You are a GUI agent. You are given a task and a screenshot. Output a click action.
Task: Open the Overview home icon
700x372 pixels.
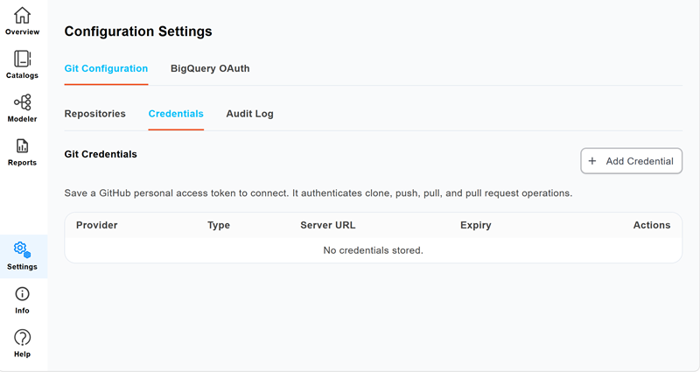[22, 15]
